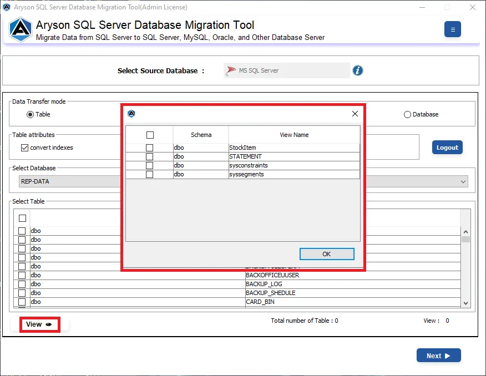
Task: Click the eye icon on View button
Action: (49, 324)
